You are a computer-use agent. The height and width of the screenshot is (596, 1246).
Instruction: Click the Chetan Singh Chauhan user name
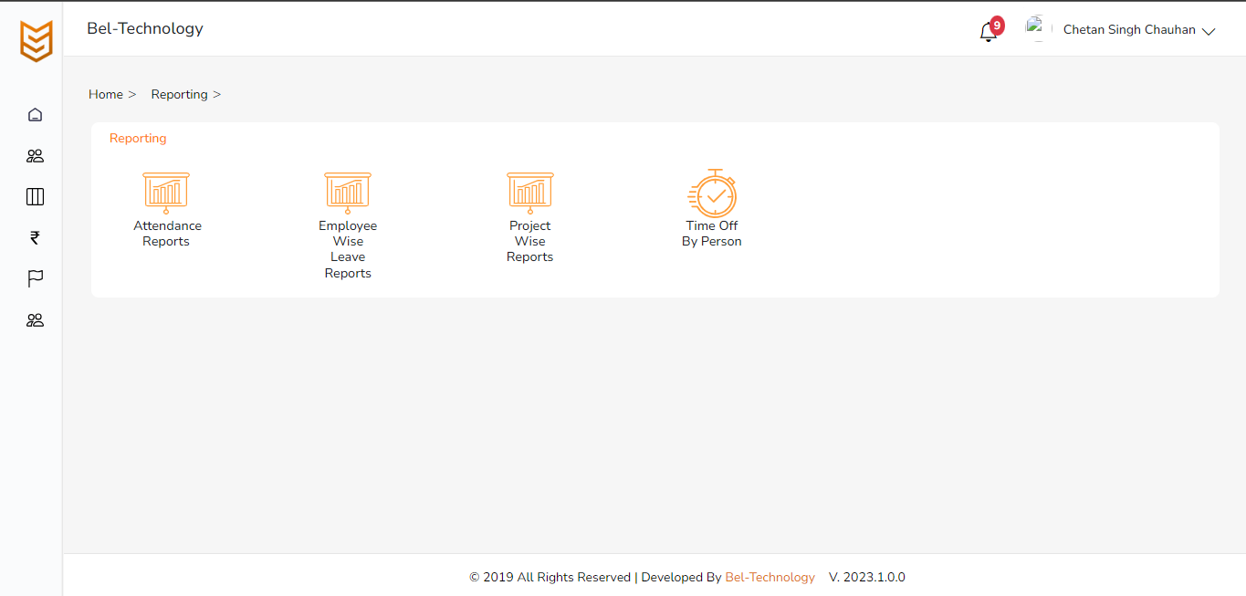pyautogui.click(x=1129, y=30)
